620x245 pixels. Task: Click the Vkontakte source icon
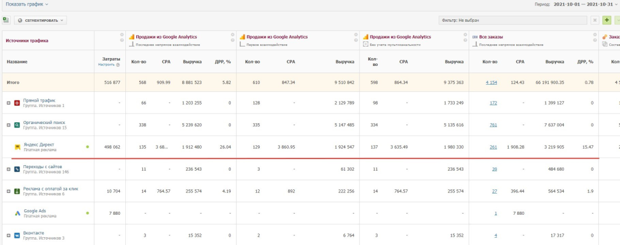tap(18, 235)
